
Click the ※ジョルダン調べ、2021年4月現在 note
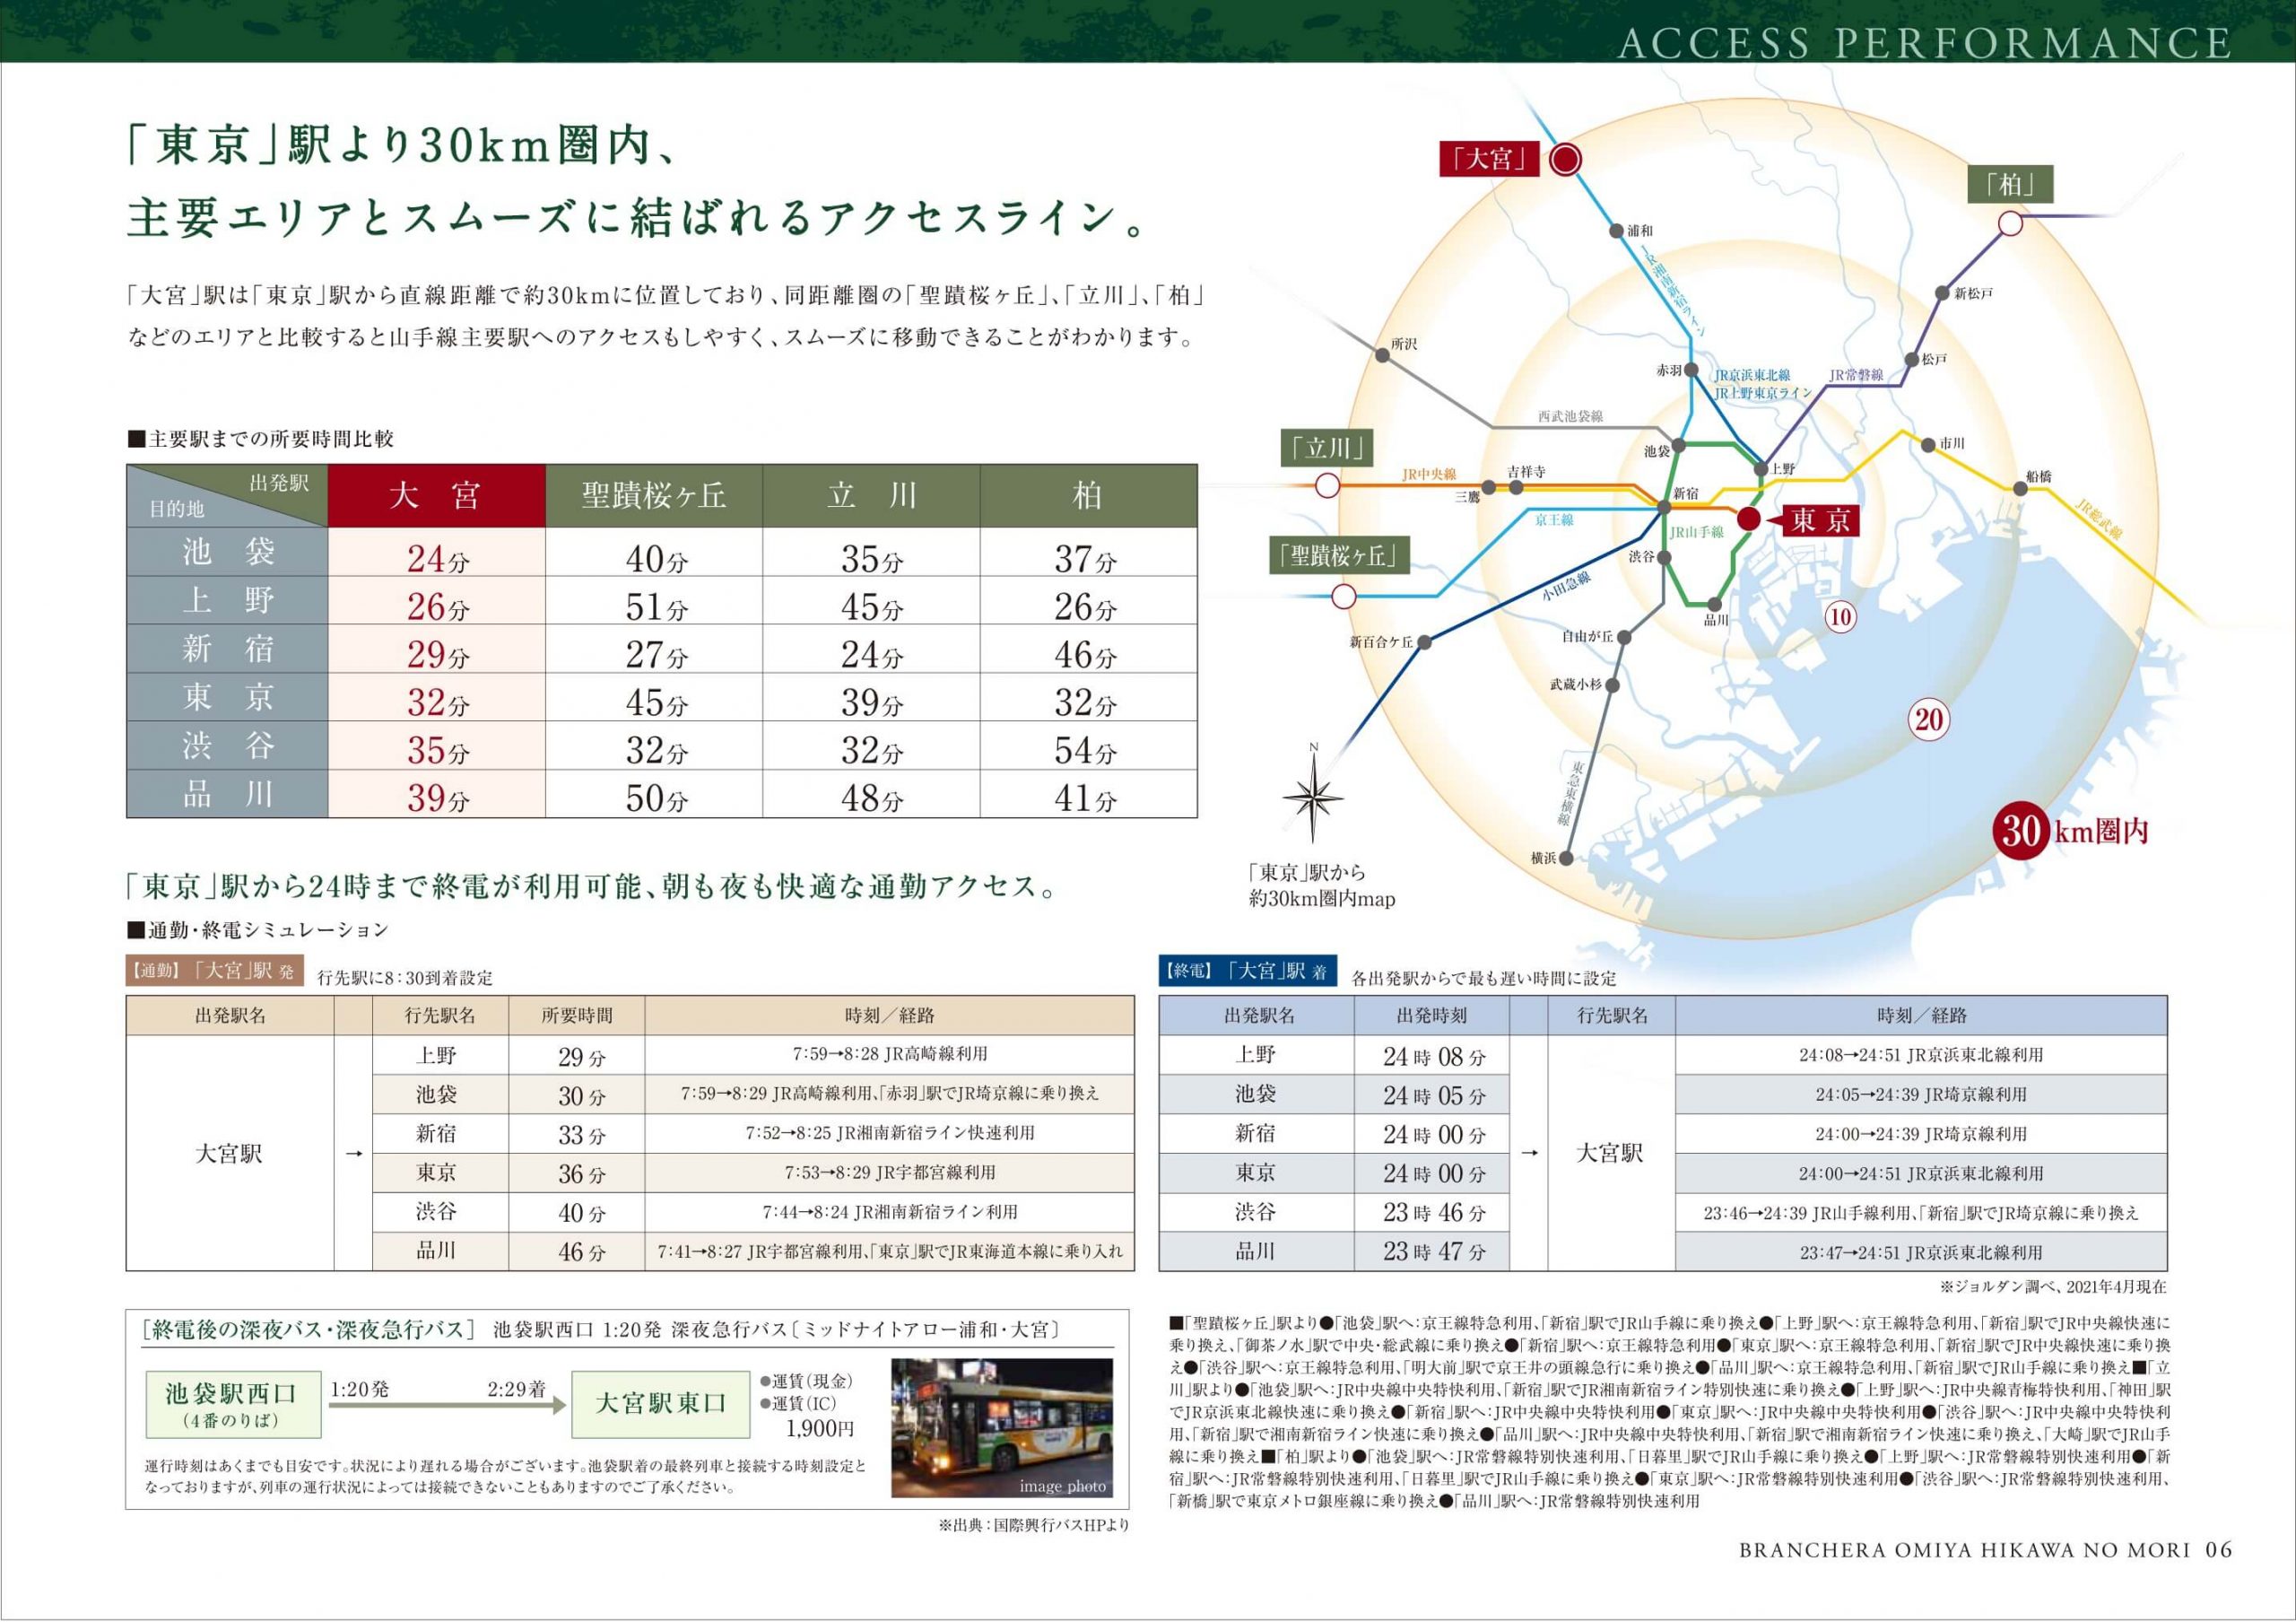pyautogui.click(x=2053, y=1287)
